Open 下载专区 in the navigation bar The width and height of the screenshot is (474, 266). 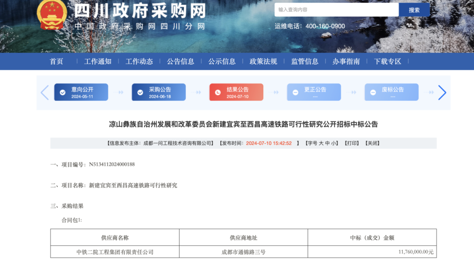(x=388, y=61)
